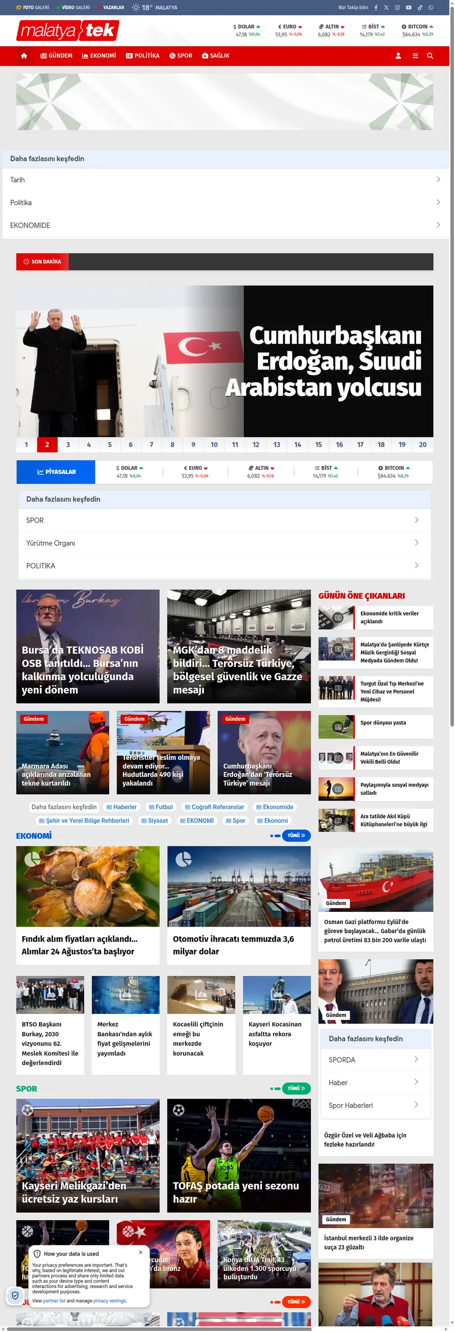Open YAZARLAR in the top bar

point(111,8)
